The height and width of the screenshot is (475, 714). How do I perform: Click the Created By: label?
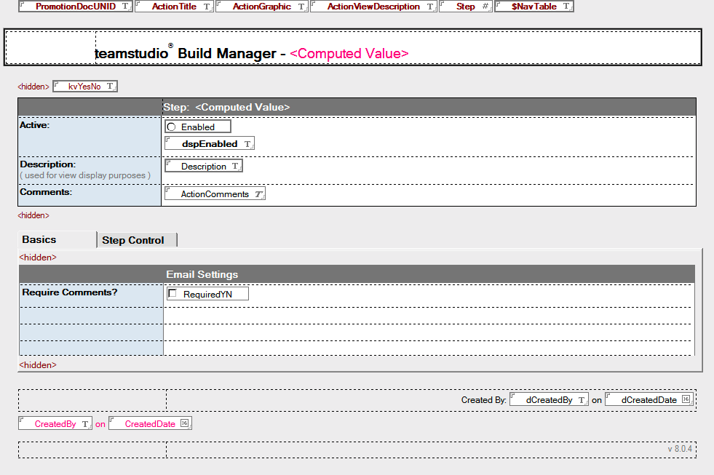(483, 400)
